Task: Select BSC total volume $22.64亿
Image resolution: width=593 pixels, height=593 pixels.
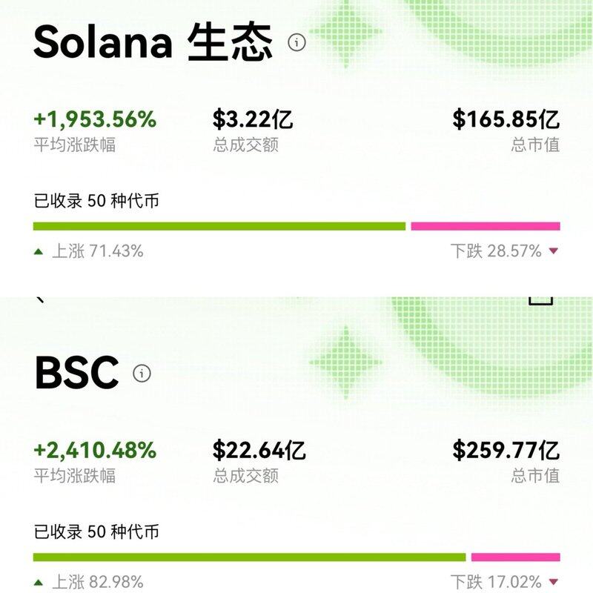Action: (259, 450)
